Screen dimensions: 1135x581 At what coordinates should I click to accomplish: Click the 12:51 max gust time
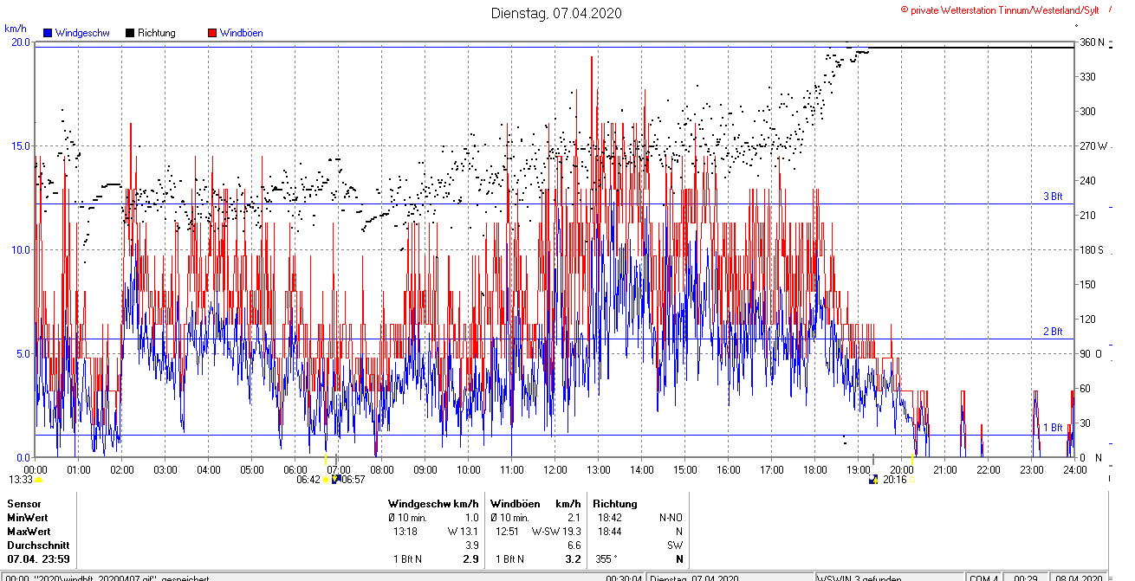[506, 531]
